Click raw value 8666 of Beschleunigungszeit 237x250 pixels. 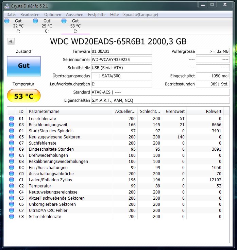tap(217, 125)
